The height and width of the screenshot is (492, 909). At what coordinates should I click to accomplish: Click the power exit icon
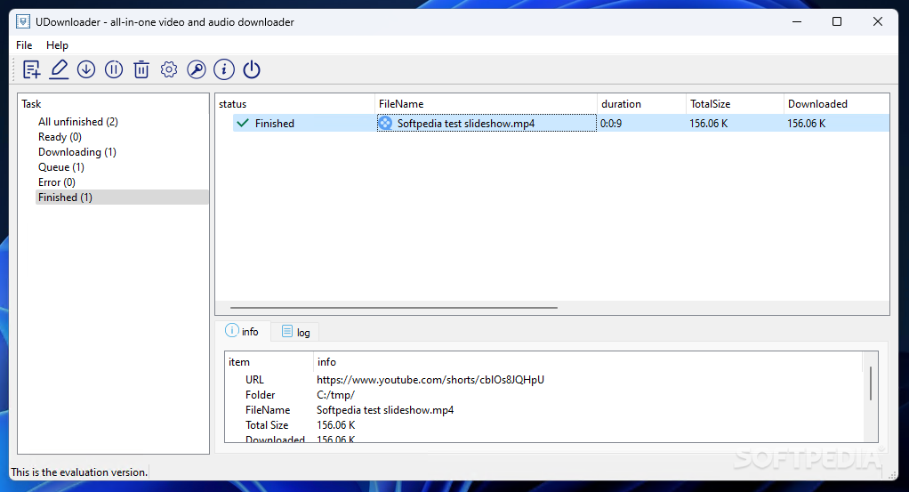coord(252,69)
